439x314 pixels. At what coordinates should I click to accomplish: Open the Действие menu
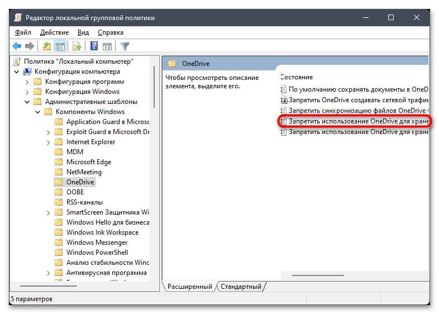click(x=54, y=32)
